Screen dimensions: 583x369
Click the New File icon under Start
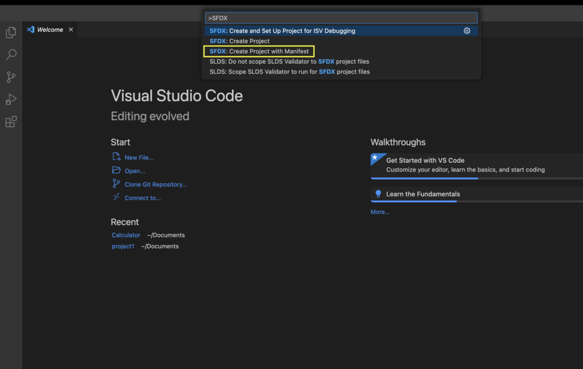(x=116, y=157)
